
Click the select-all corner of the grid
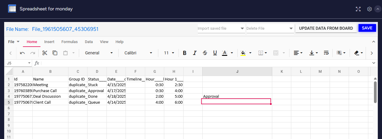[x=9, y=71]
